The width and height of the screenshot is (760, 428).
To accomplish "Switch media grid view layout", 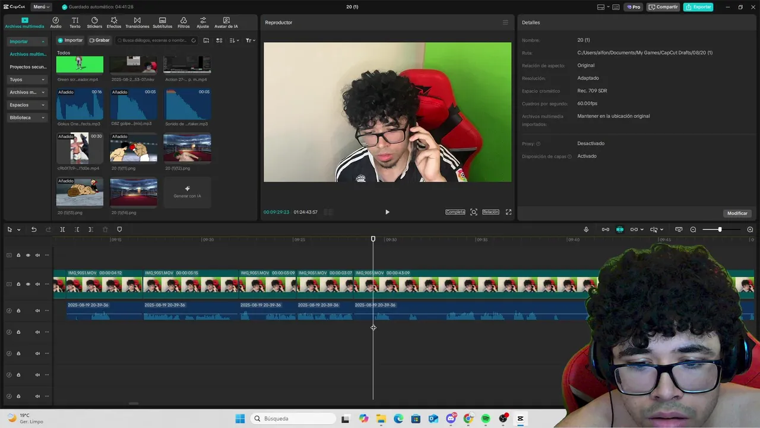I will click(219, 40).
